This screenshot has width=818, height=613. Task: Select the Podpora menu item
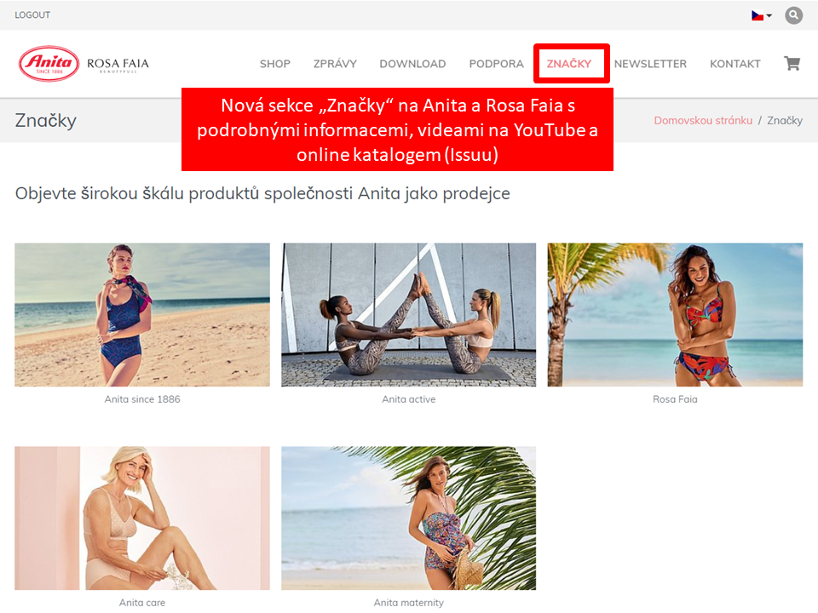(x=496, y=64)
